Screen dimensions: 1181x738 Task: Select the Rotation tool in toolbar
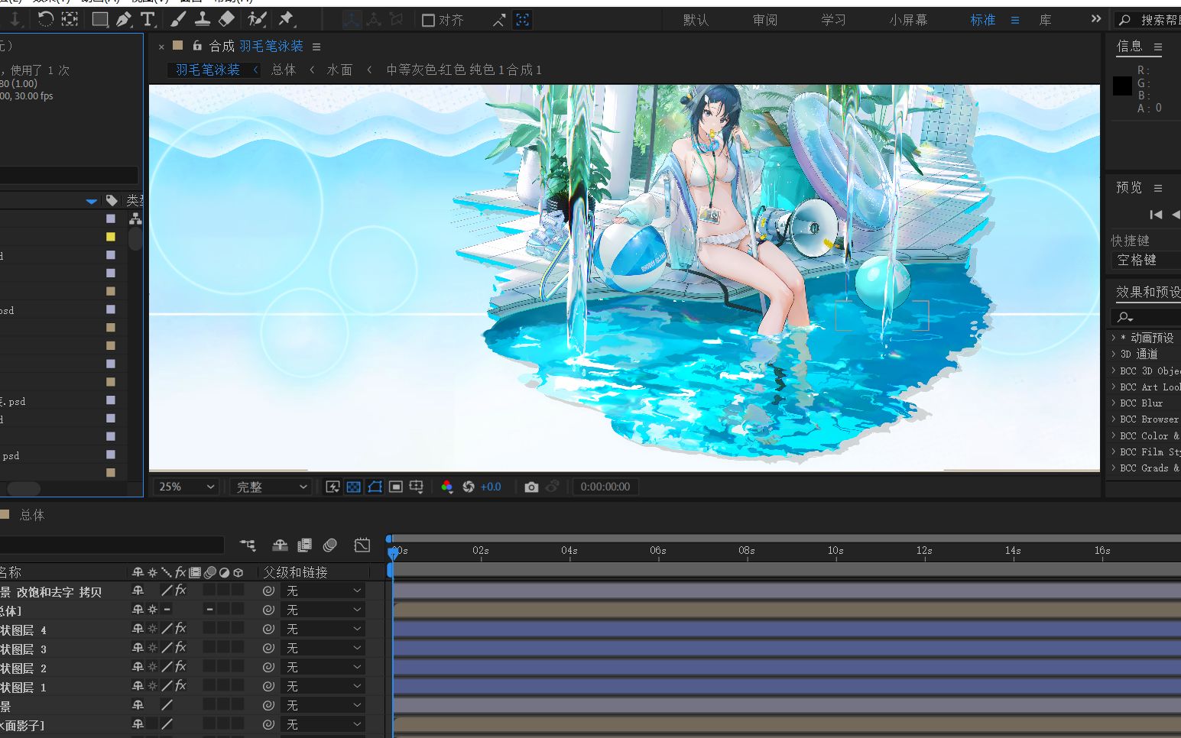click(x=45, y=19)
